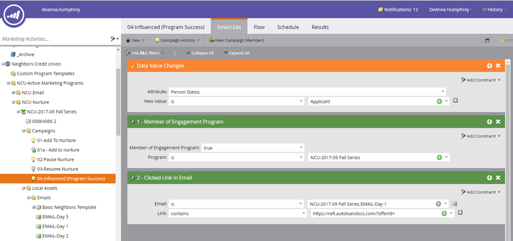This screenshot has width=513, height=241.
Task: Open Notifications: 12
Action: point(398,9)
